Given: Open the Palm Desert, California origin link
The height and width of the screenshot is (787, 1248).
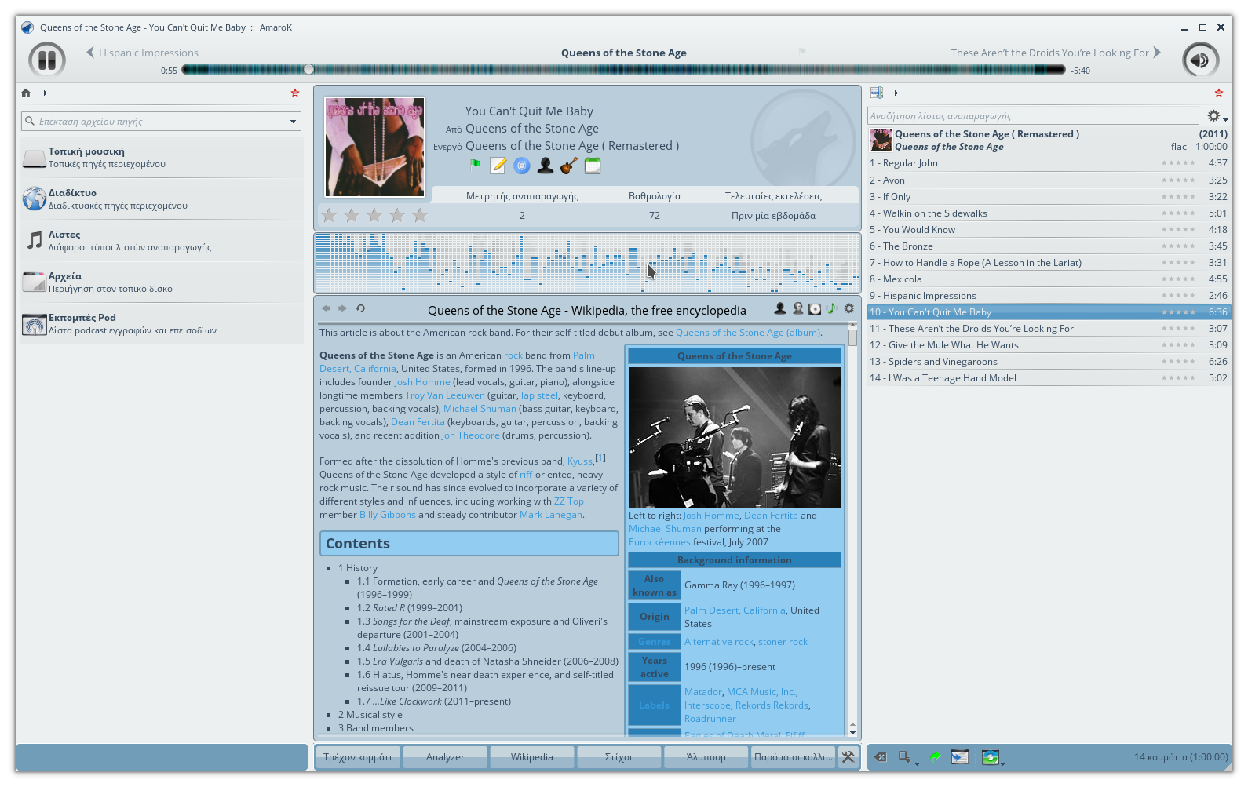Looking at the screenshot, I should coord(735,610).
